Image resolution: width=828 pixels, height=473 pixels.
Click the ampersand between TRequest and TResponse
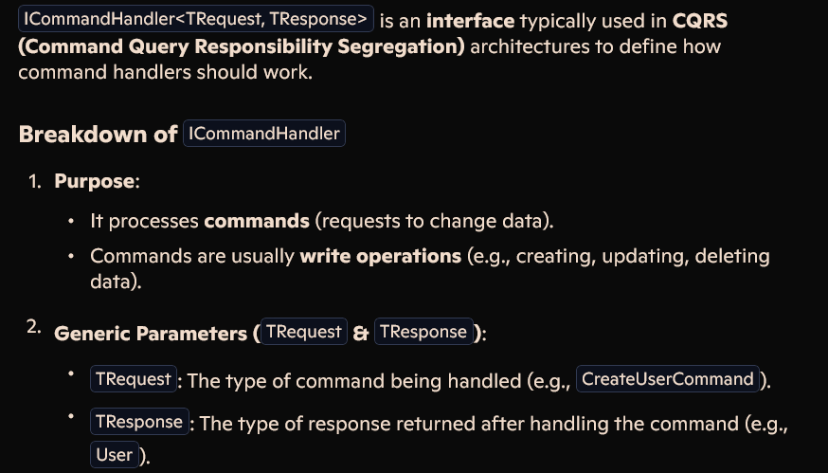(x=361, y=334)
